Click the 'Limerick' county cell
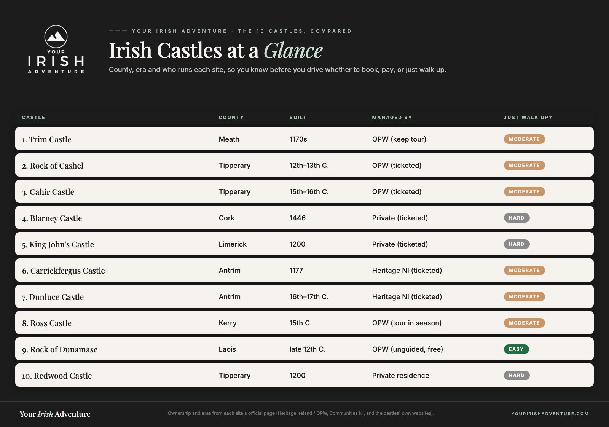Screen dimensions: 609x427 pyautogui.click(x=233, y=244)
